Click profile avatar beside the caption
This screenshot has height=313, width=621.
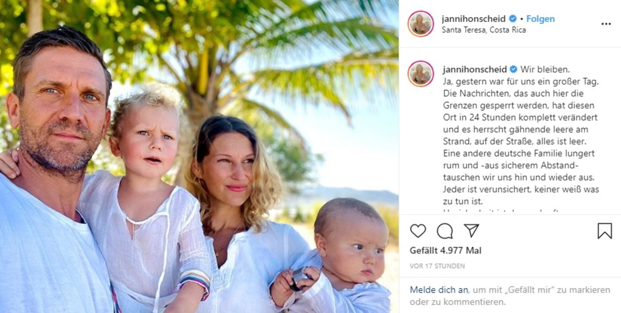420,74
